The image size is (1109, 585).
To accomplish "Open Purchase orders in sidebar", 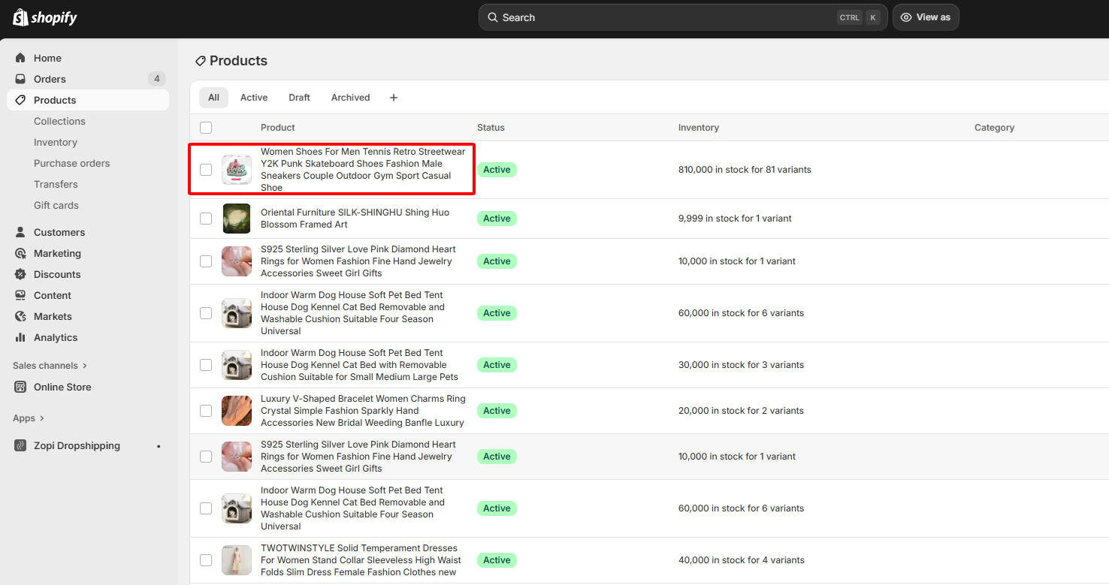I will (x=71, y=163).
